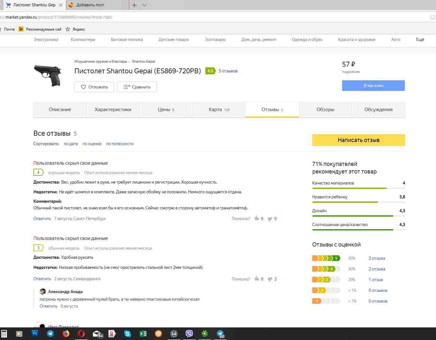Open 2 отзыва link for 4 stars
The image size is (436, 340).
(377, 269)
